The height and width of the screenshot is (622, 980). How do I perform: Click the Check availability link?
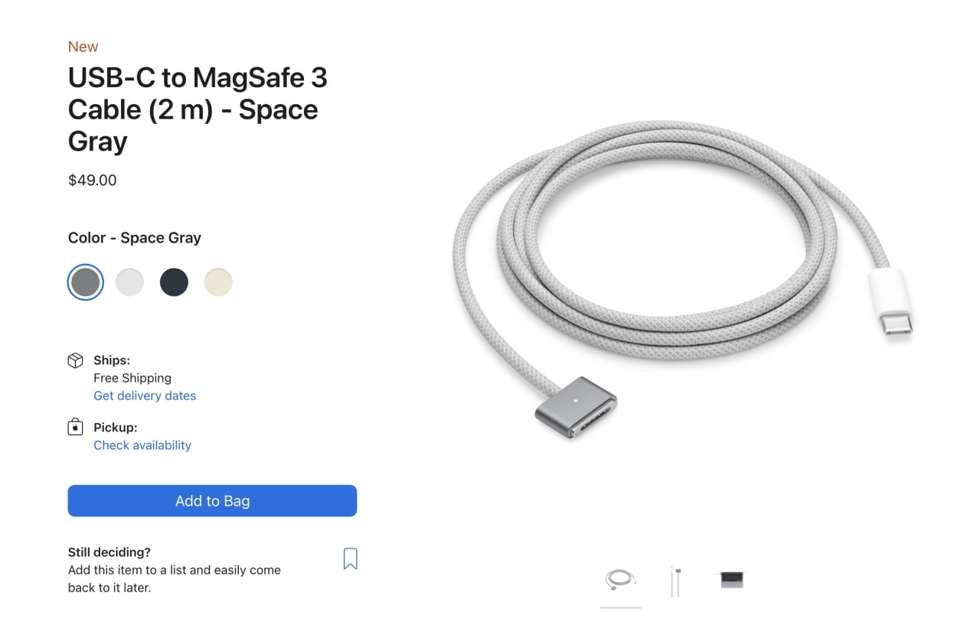(x=142, y=445)
